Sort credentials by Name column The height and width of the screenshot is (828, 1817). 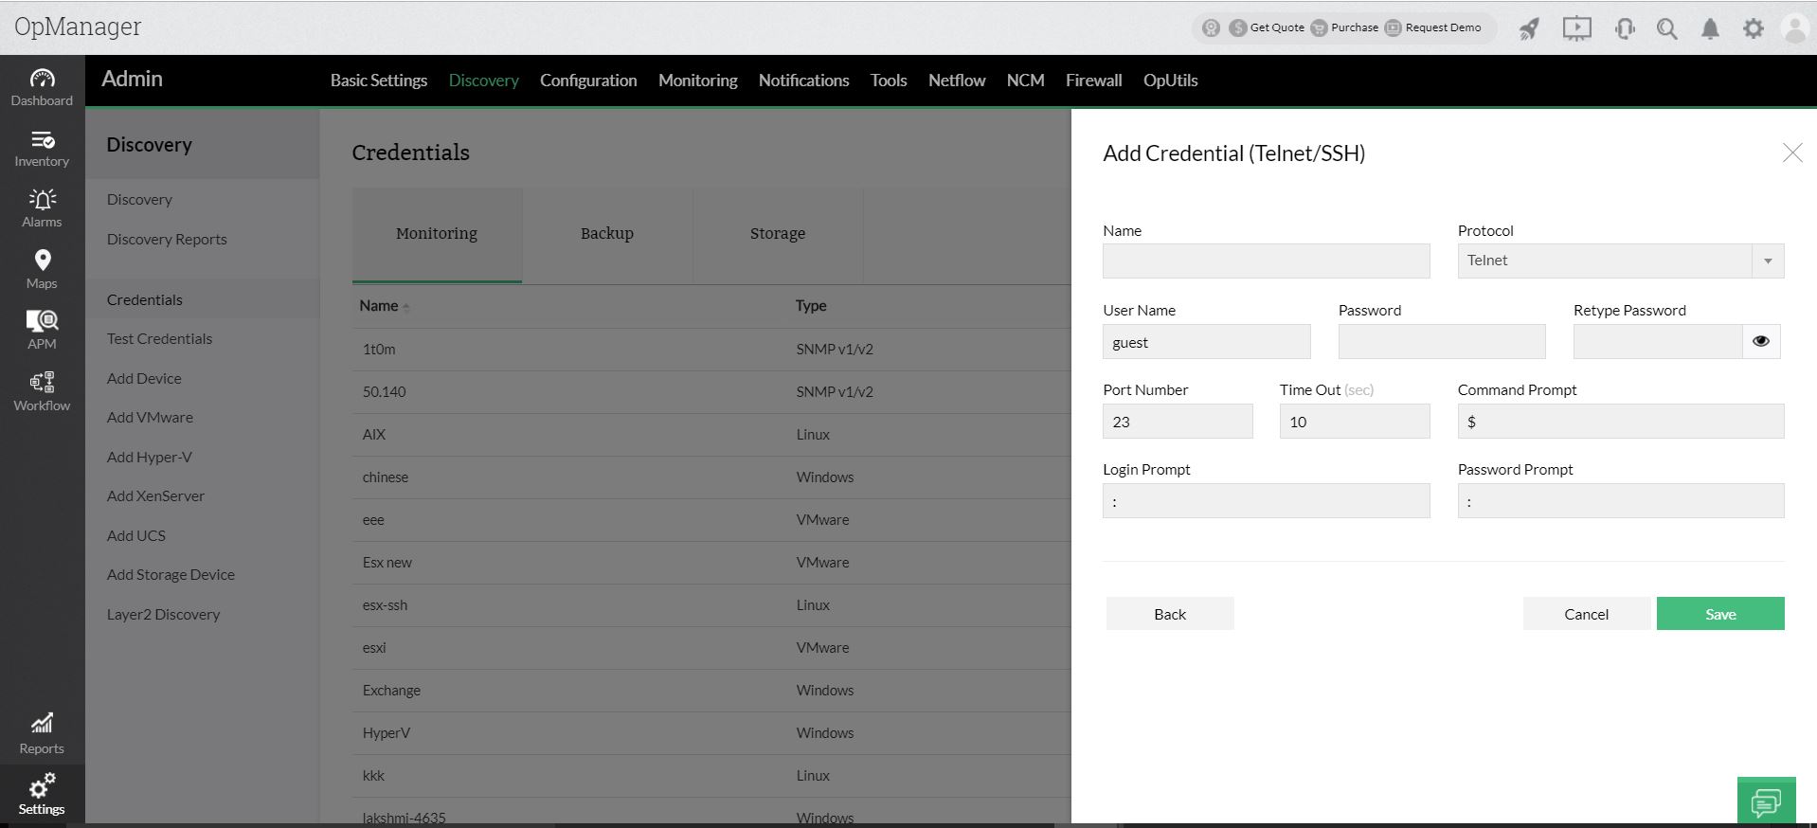pyautogui.click(x=379, y=306)
